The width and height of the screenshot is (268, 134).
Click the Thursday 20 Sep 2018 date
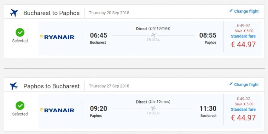[109, 13]
